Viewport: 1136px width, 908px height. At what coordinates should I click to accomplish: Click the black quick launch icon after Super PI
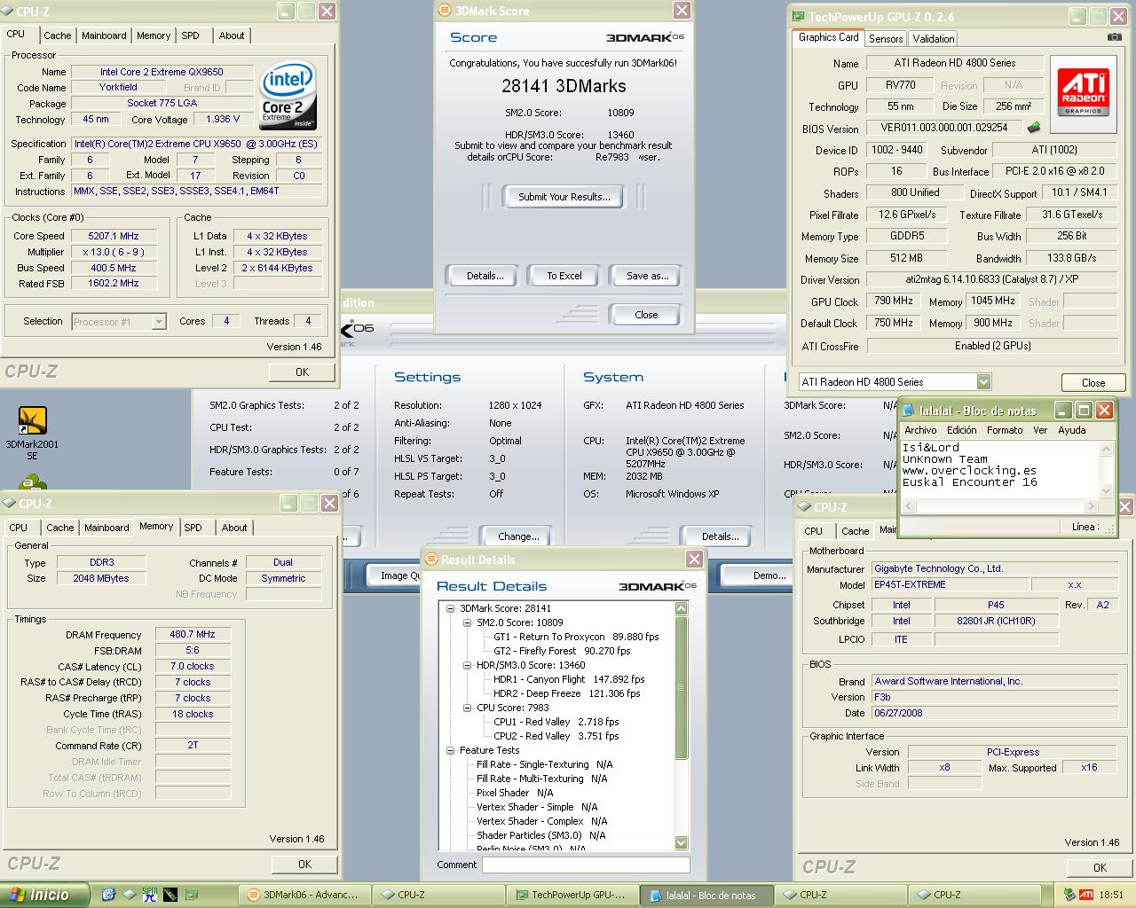tap(170, 895)
